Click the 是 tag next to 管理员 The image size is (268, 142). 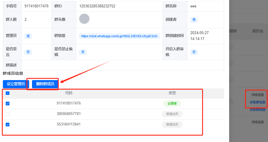28,36
